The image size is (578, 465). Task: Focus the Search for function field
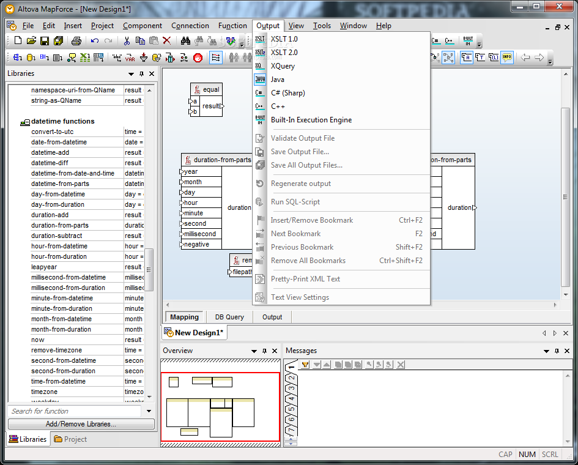75,411
